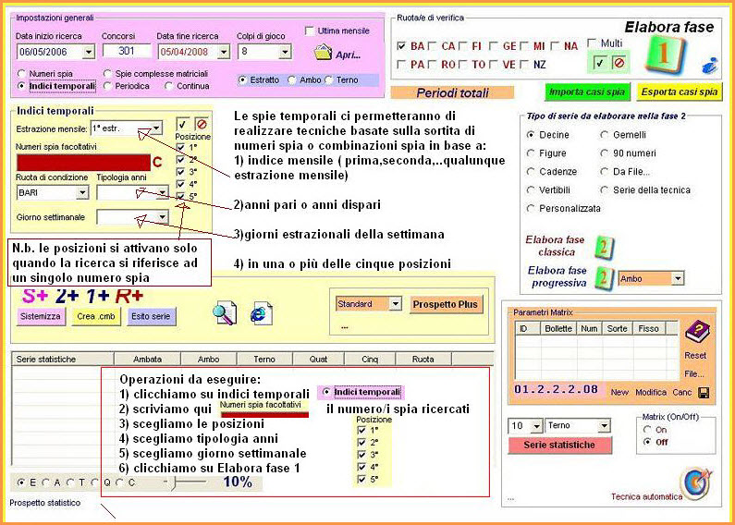The width and height of the screenshot is (735, 525).
Task: Click the purple book icon in Parametri Matrix
Action: (697, 332)
